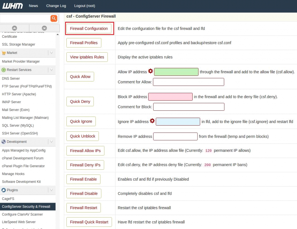Click the Firewall Disable button

[x=84, y=194]
